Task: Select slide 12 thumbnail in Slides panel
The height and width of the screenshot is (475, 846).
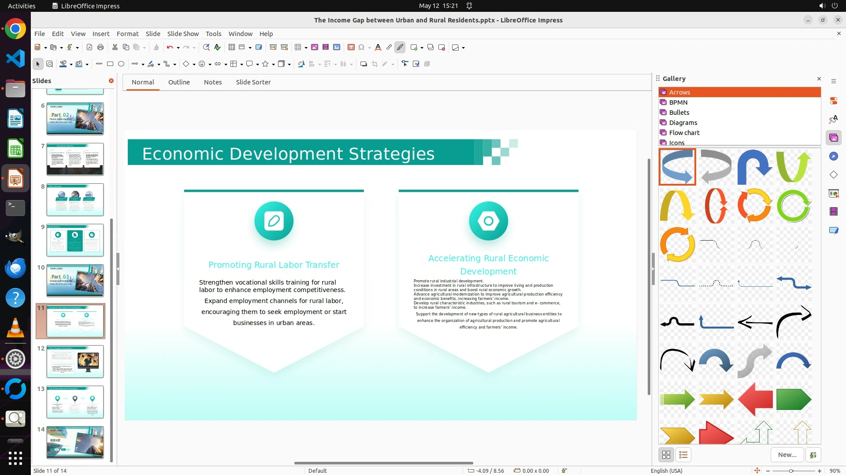Action: click(x=75, y=362)
